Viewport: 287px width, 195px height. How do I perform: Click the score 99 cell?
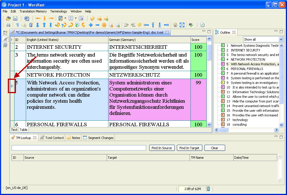tap(198, 100)
